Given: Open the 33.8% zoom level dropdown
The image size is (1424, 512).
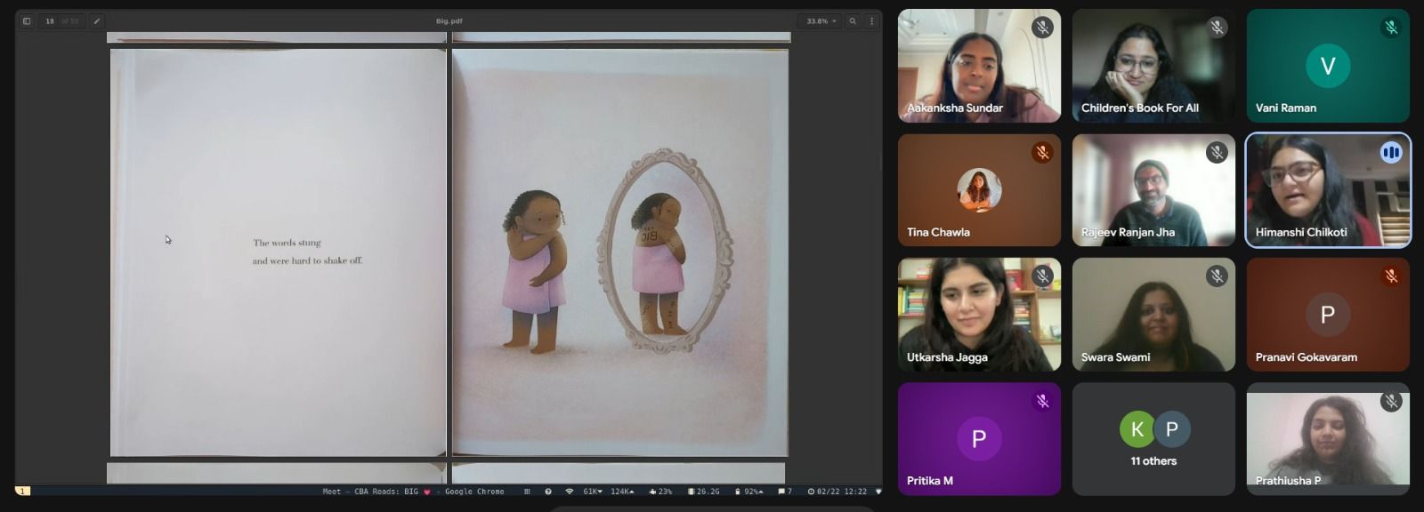Looking at the screenshot, I should click(x=821, y=21).
